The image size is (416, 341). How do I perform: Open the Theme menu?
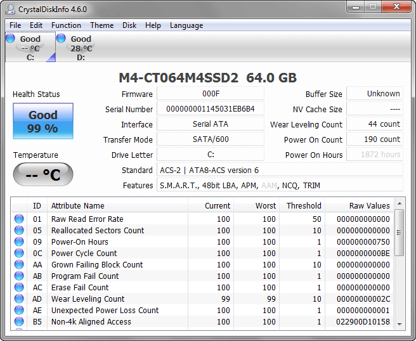[102, 25]
